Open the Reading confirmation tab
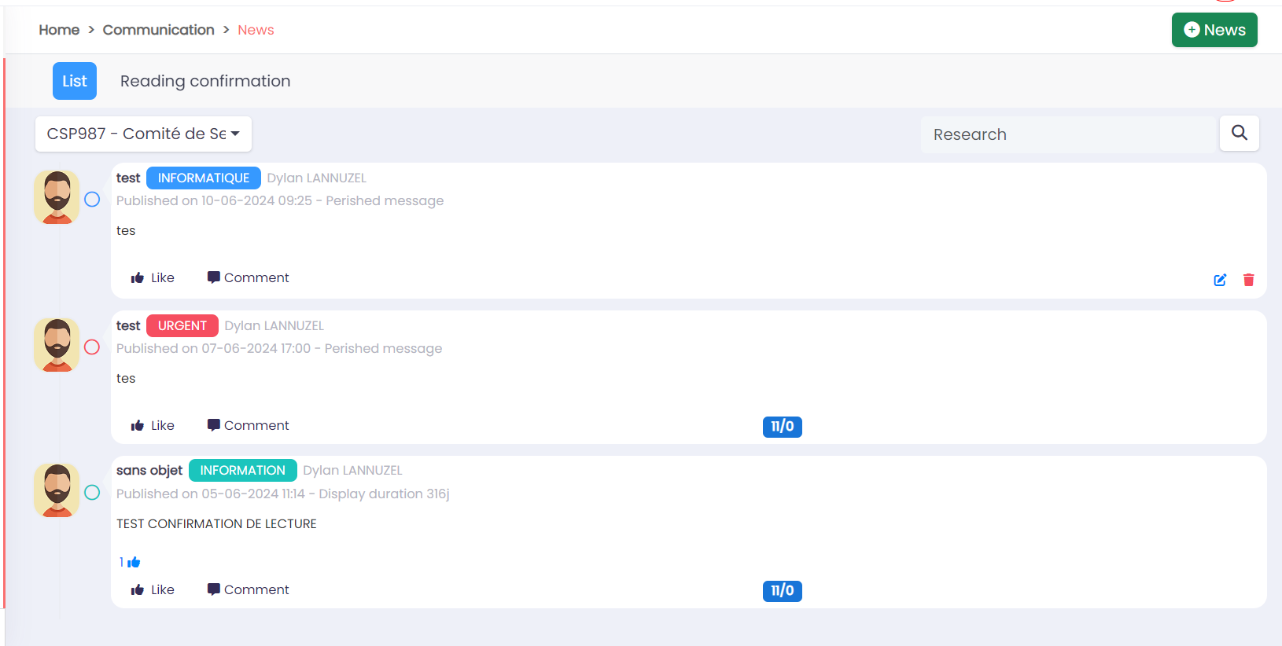Image resolution: width=1282 pixels, height=646 pixels. point(205,81)
